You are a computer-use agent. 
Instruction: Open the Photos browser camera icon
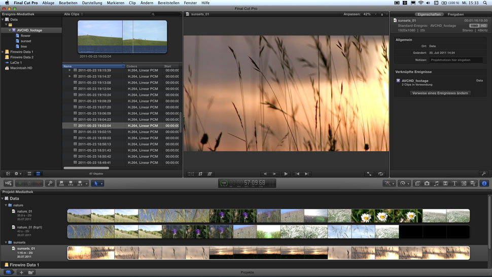(x=427, y=183)
